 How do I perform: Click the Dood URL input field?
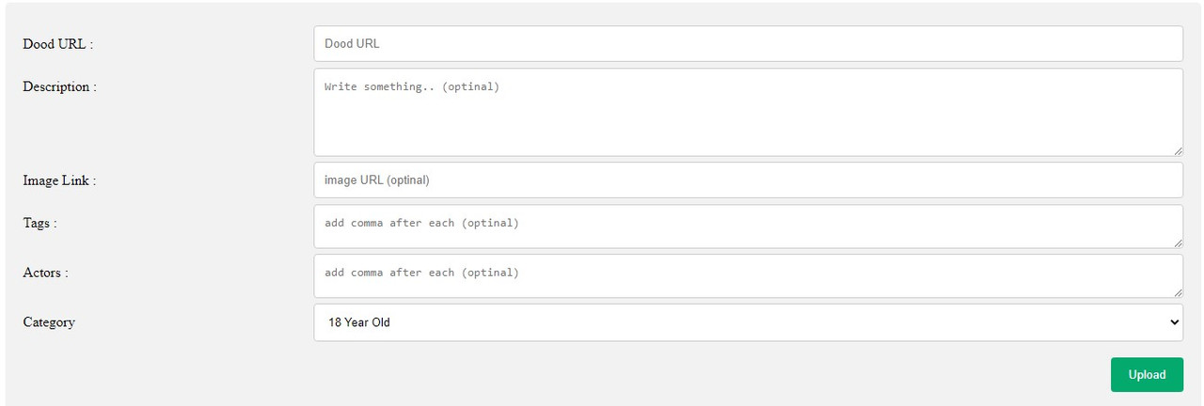click(748, 43)
